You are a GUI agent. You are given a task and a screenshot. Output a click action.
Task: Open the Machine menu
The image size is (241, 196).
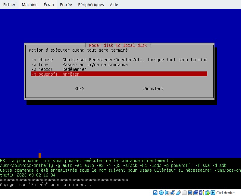30,5
